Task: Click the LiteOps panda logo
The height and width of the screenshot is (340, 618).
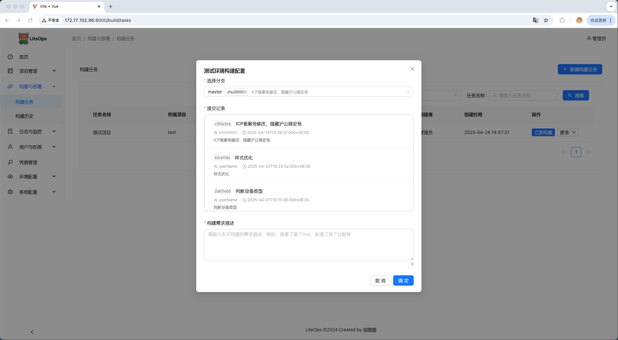Action: [x=23, y=38]
